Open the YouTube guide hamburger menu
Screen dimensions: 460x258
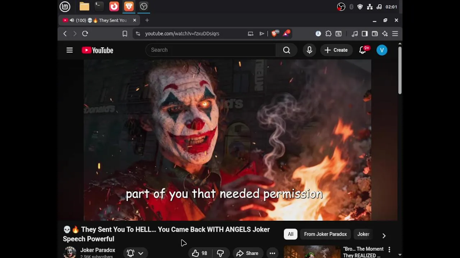click(x=70, y=50)
